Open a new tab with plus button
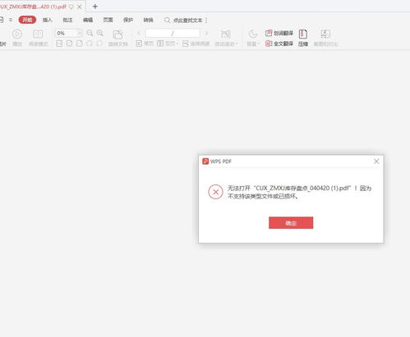This screenshot has width=410, height=337. tap(95, 7)
